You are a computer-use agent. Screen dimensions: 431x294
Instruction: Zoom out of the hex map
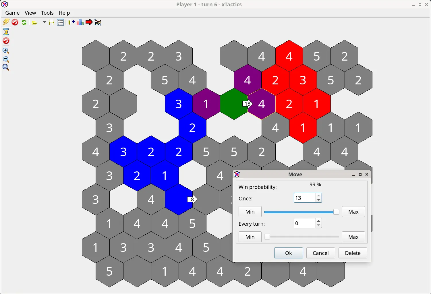tap(6, 59)
